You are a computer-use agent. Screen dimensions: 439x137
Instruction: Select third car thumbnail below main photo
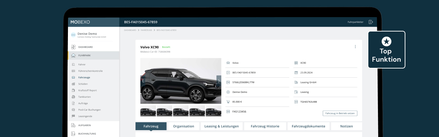[181, 111]
